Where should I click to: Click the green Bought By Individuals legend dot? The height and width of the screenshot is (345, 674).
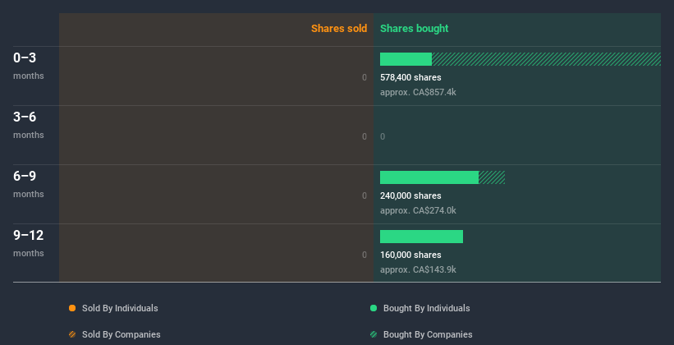coord(374,308)
